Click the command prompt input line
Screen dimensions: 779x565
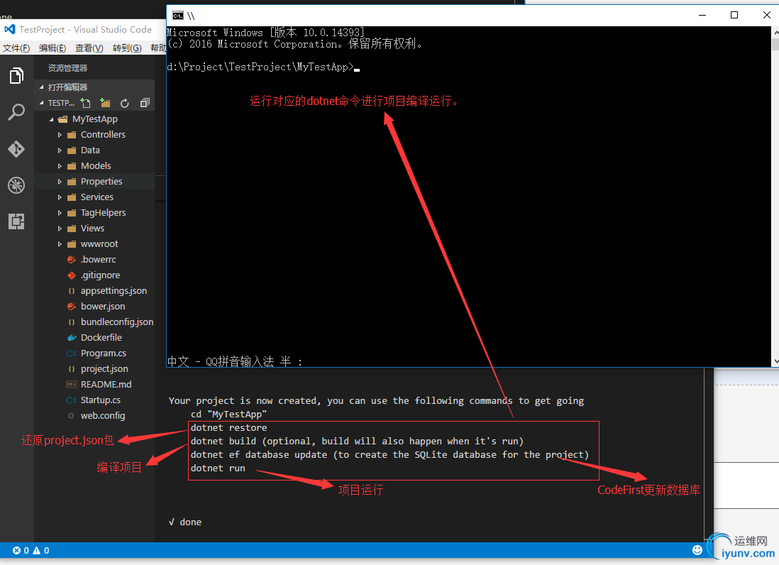263,67
